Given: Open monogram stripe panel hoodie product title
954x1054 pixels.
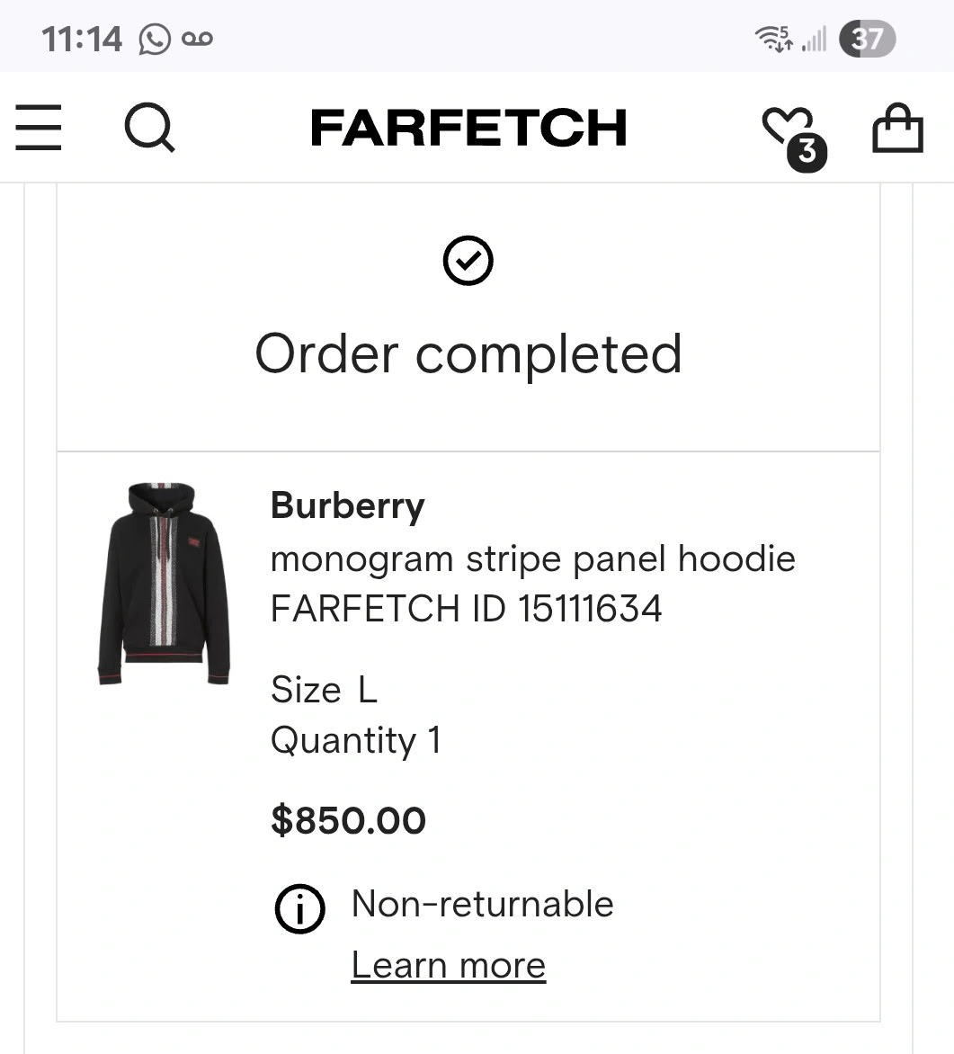Looking at the screenshot, I should pyautogui.click(x=533, y=559).
